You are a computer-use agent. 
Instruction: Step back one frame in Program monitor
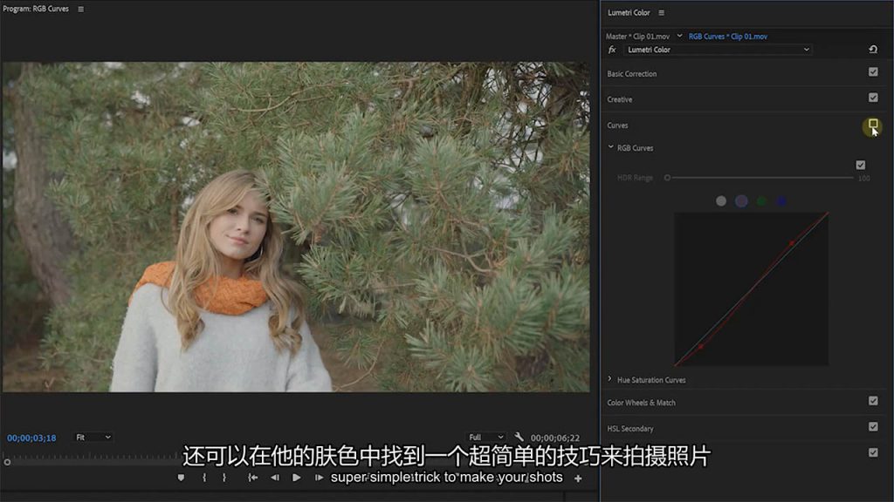[275, 478]
